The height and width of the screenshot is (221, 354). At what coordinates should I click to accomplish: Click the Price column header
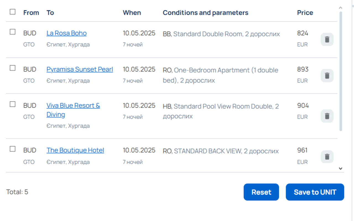[x=305, y=13]
